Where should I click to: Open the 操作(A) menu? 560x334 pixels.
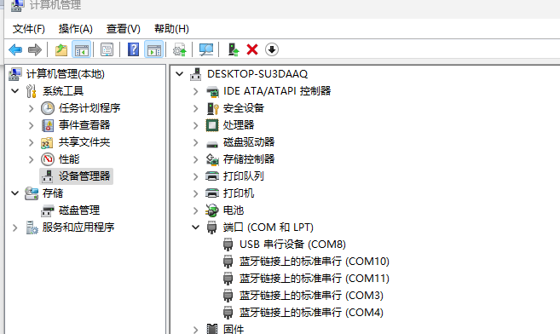point(75,29)
